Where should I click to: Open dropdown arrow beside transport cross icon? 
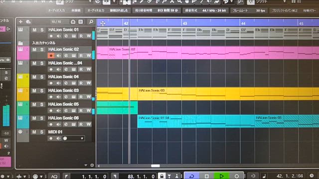coord(25,177)
